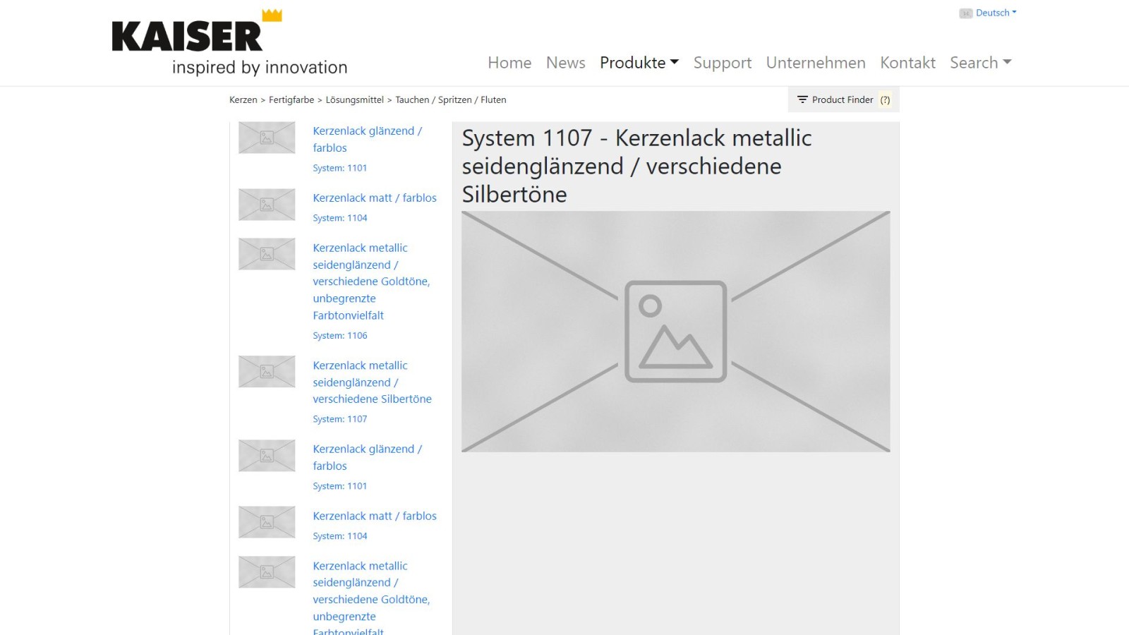
Task: Click the filter icon on Product Finder button
Action: [802, 99]
